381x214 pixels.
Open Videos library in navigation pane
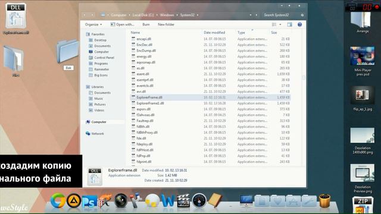pyautogui.click(x=96, y=110)
